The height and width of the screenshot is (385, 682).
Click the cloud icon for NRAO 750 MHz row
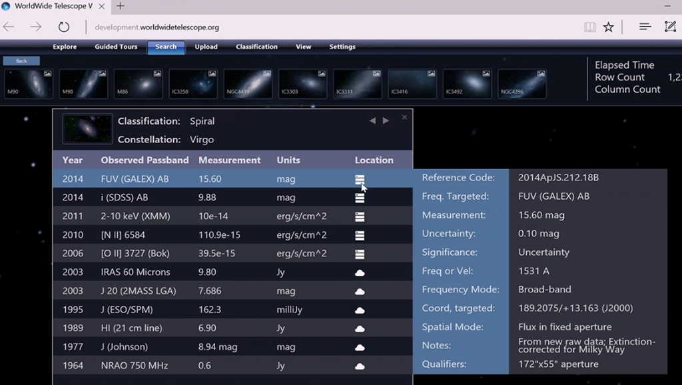click(360, 366)
